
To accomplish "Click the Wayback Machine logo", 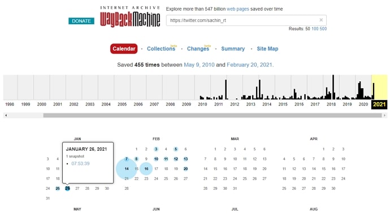I will 130,16.
